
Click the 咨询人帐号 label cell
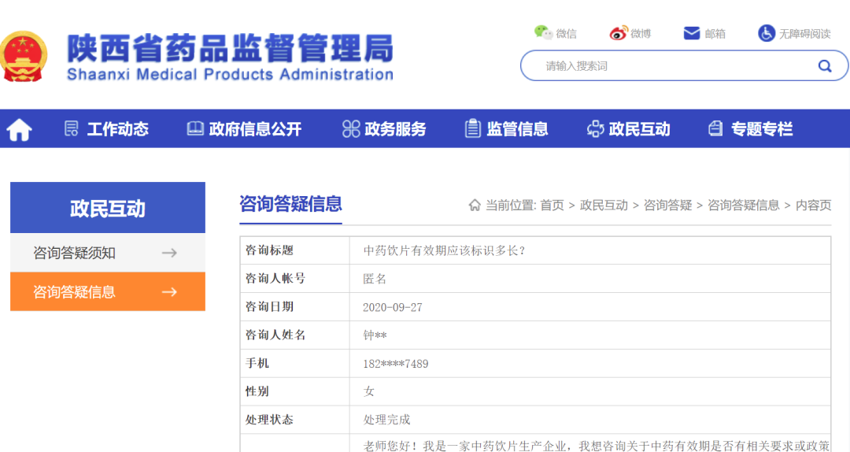295,278
